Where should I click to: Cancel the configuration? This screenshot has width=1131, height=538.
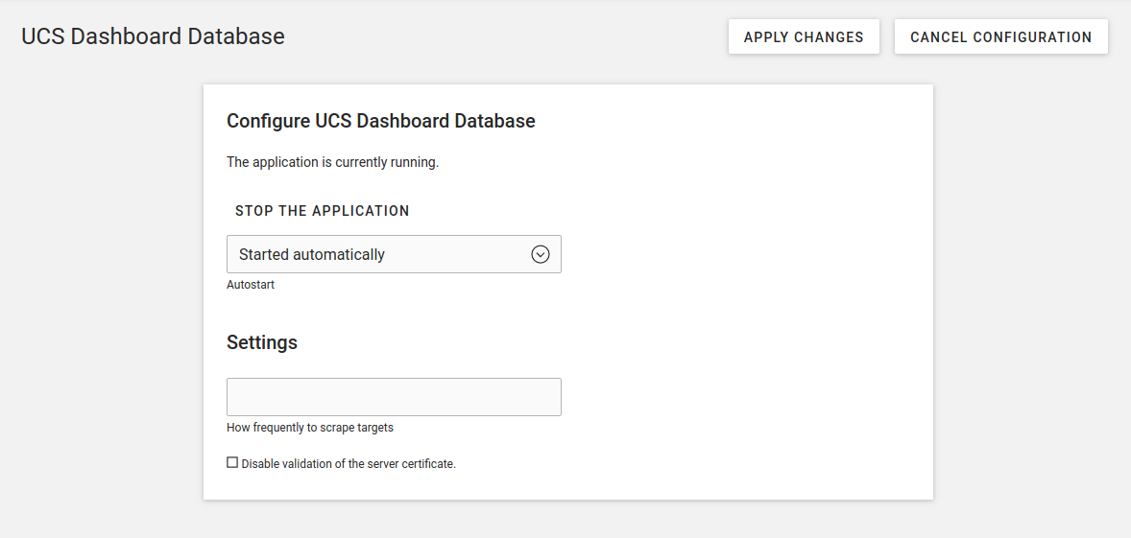point(1001,36)
